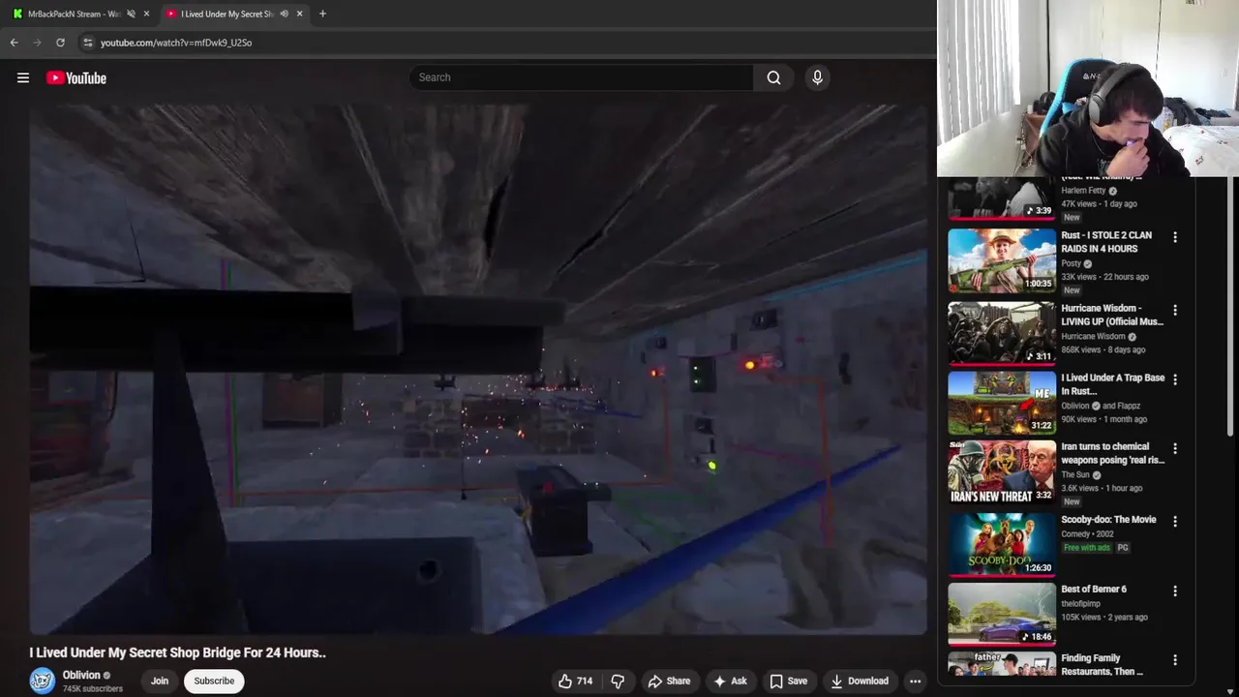Open Harlem Fetty video thumbnail

pos(1002,198)
